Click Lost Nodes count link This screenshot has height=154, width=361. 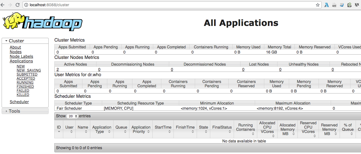pos(243,69)
